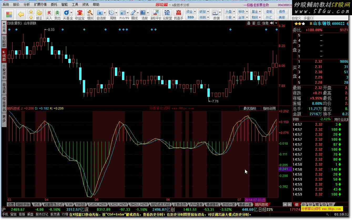Open the 论股堂 forum icon
352x220 pixels.
point(167,15)
